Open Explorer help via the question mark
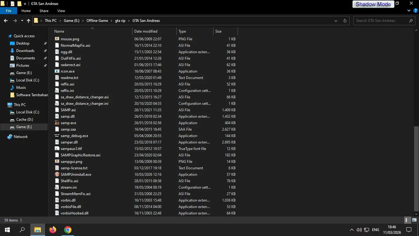The height and width of the screenshot is (236, 419). [415, 11]
